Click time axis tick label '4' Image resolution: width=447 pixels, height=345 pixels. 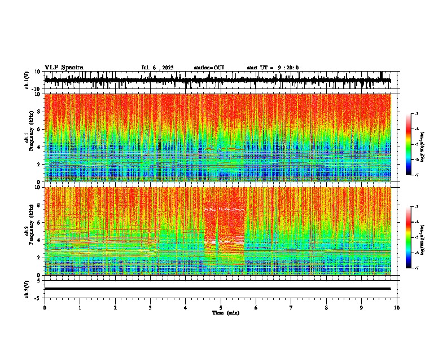pos(185,308)
